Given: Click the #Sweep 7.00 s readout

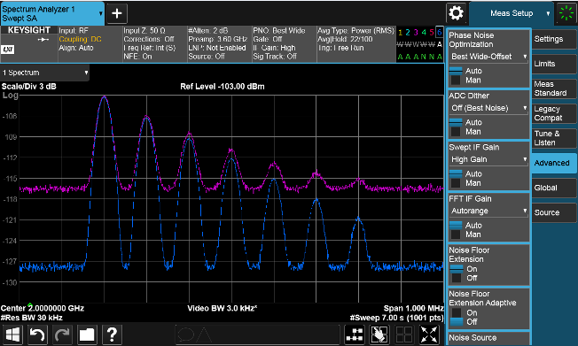Looking at the screenshot, I should click(x=396, y=318).
